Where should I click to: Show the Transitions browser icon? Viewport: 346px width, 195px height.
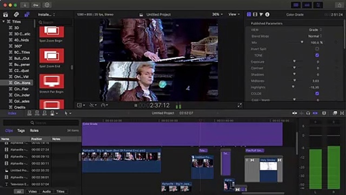342,113
